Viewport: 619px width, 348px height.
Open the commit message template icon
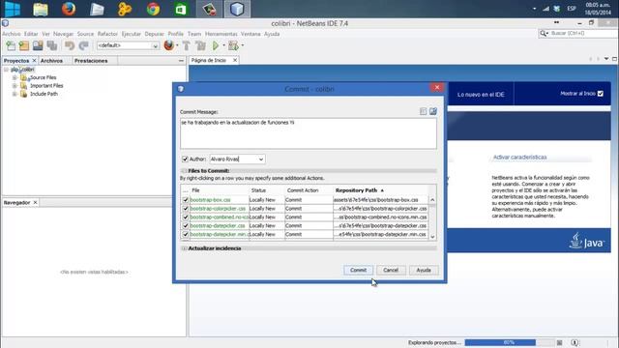pos(433,111)
